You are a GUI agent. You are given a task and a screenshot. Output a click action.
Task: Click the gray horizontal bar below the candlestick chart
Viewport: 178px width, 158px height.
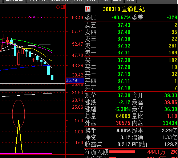[x=33, y=90]
